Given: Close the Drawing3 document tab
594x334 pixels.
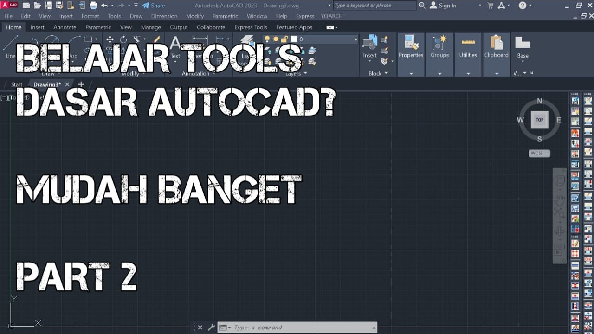Looking at the screenshot, I should tap(67, 84).
